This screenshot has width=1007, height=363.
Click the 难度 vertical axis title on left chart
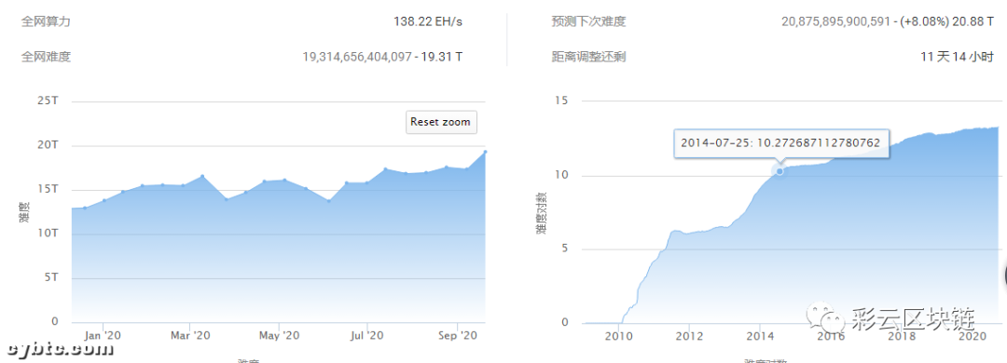click(23, 212)
